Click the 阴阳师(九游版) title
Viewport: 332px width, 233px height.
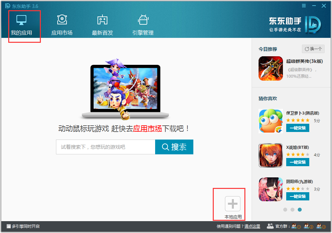click(x=299, y=182)
